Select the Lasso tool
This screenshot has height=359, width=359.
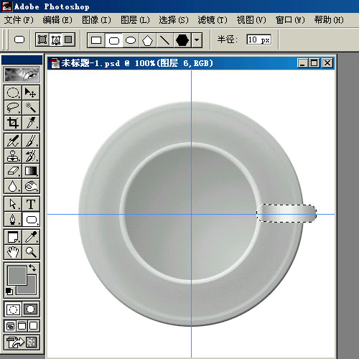click(13, 108)
